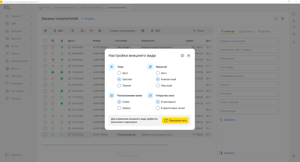Click the print icon in the toolbar
This screenshot has width=300, height=162.
tap(101, 31)
